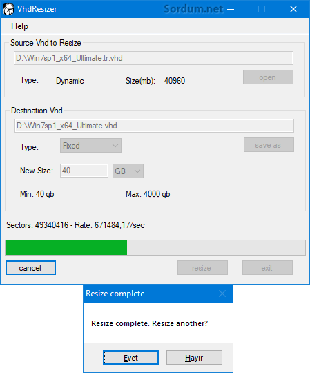Click the New Size value field
Image resolution: width=310 pixels, height=373 pixels.
84,171
